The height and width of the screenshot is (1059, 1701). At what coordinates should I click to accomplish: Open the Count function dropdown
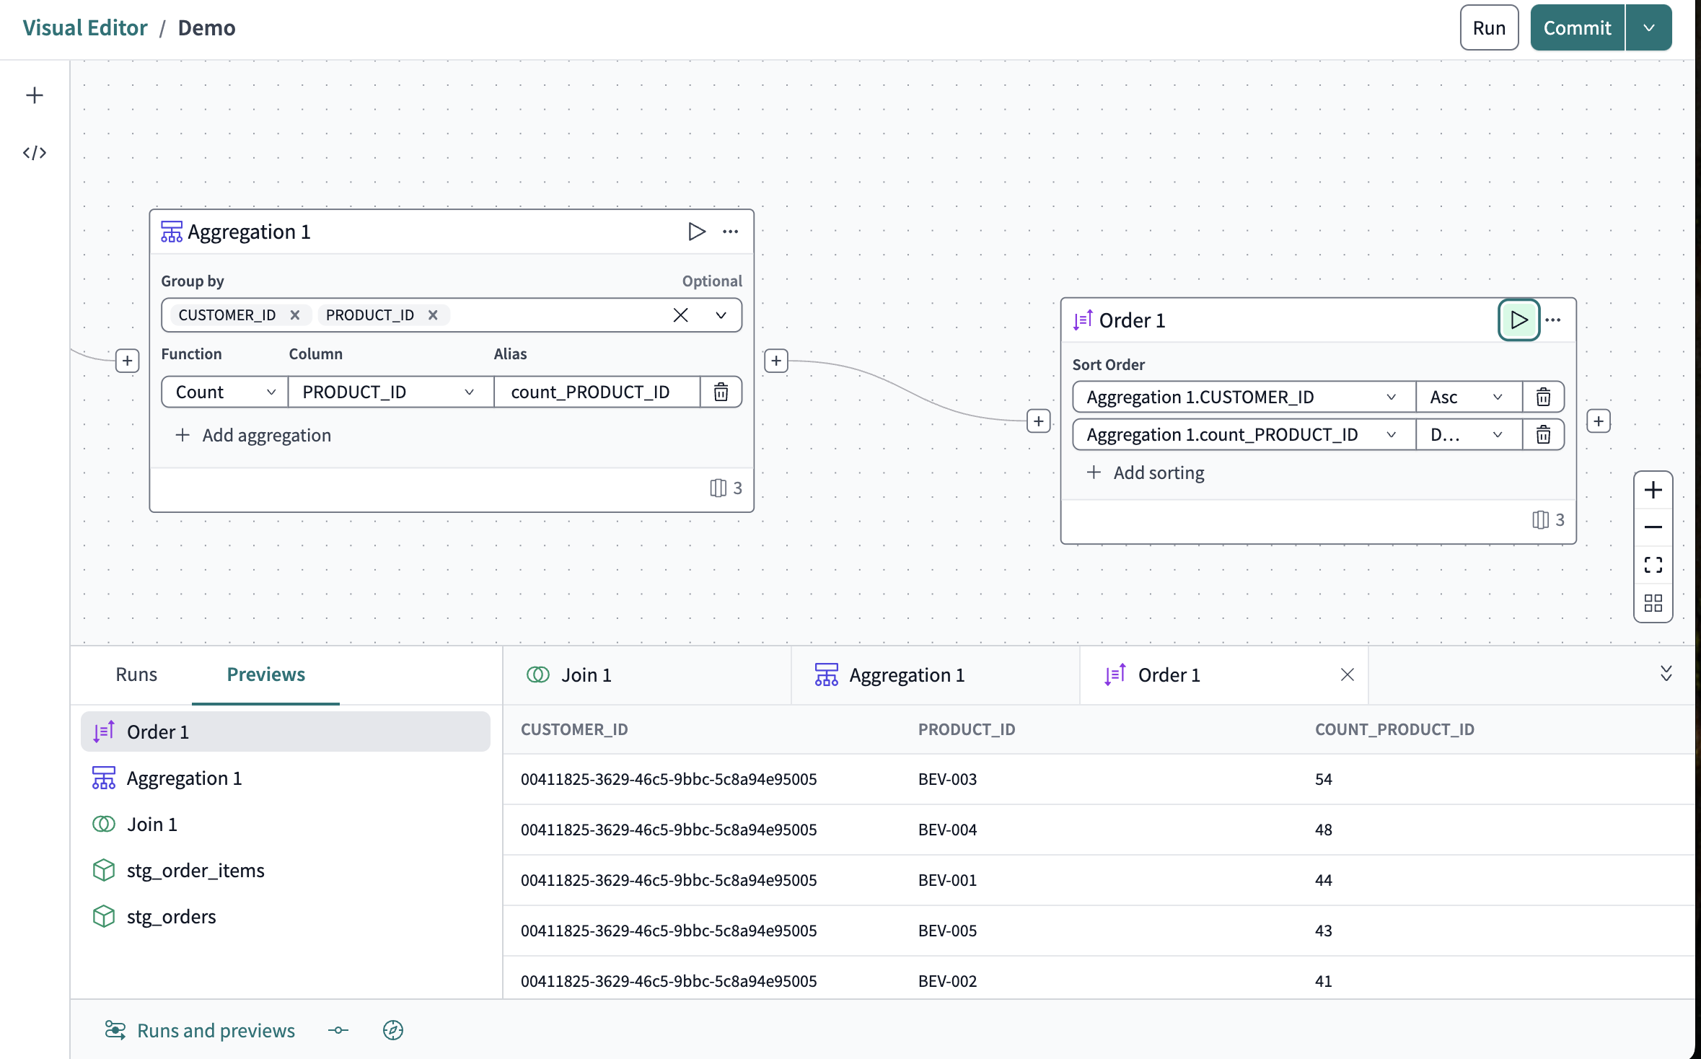[223, 392]
